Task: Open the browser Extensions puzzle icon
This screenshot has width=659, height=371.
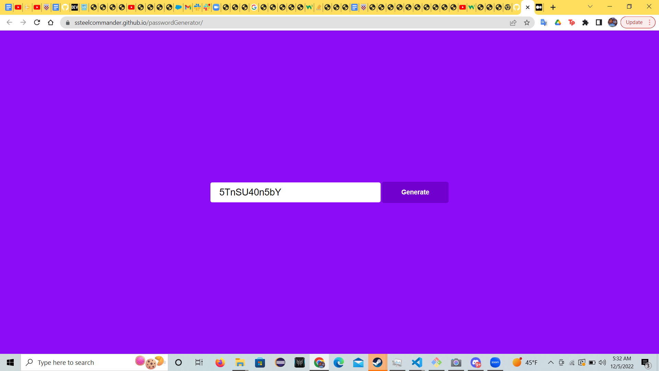Action: click(x=586, y=22)
